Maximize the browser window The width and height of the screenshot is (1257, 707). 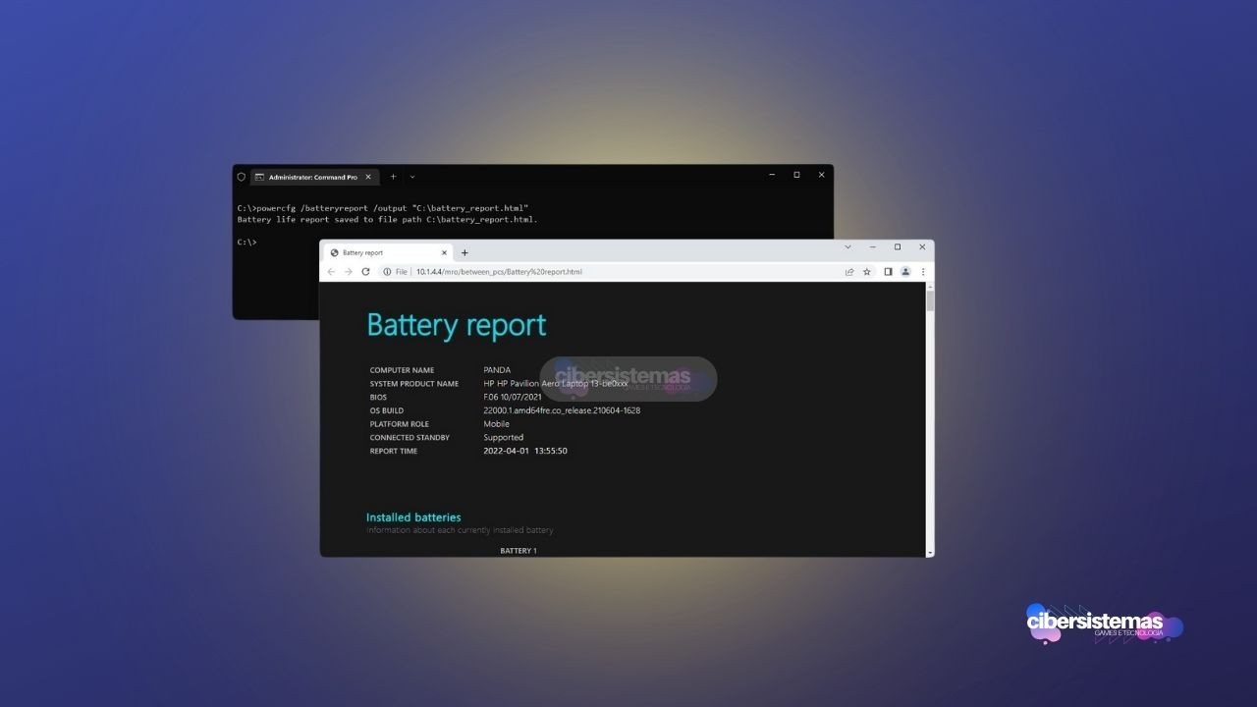(x=897, y=247)
